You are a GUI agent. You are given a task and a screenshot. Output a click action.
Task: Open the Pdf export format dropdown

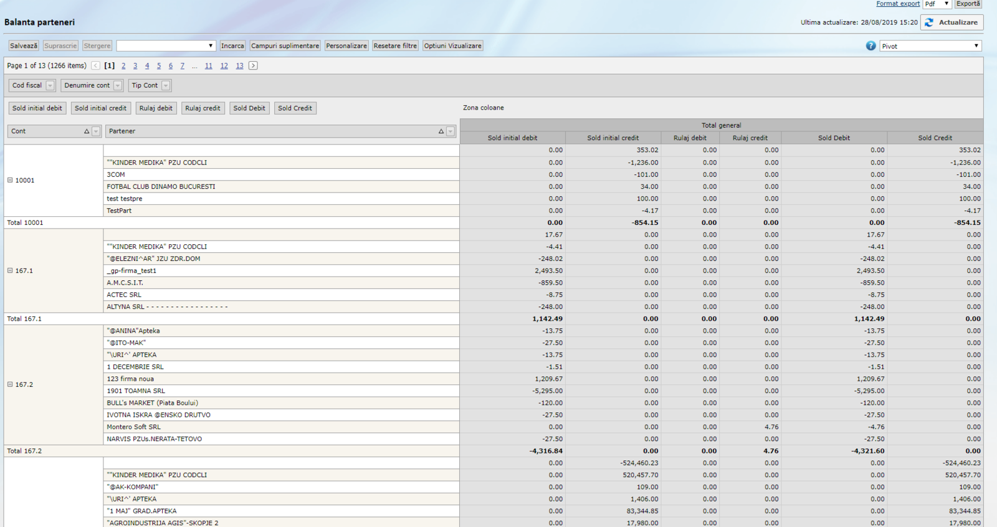937,4
